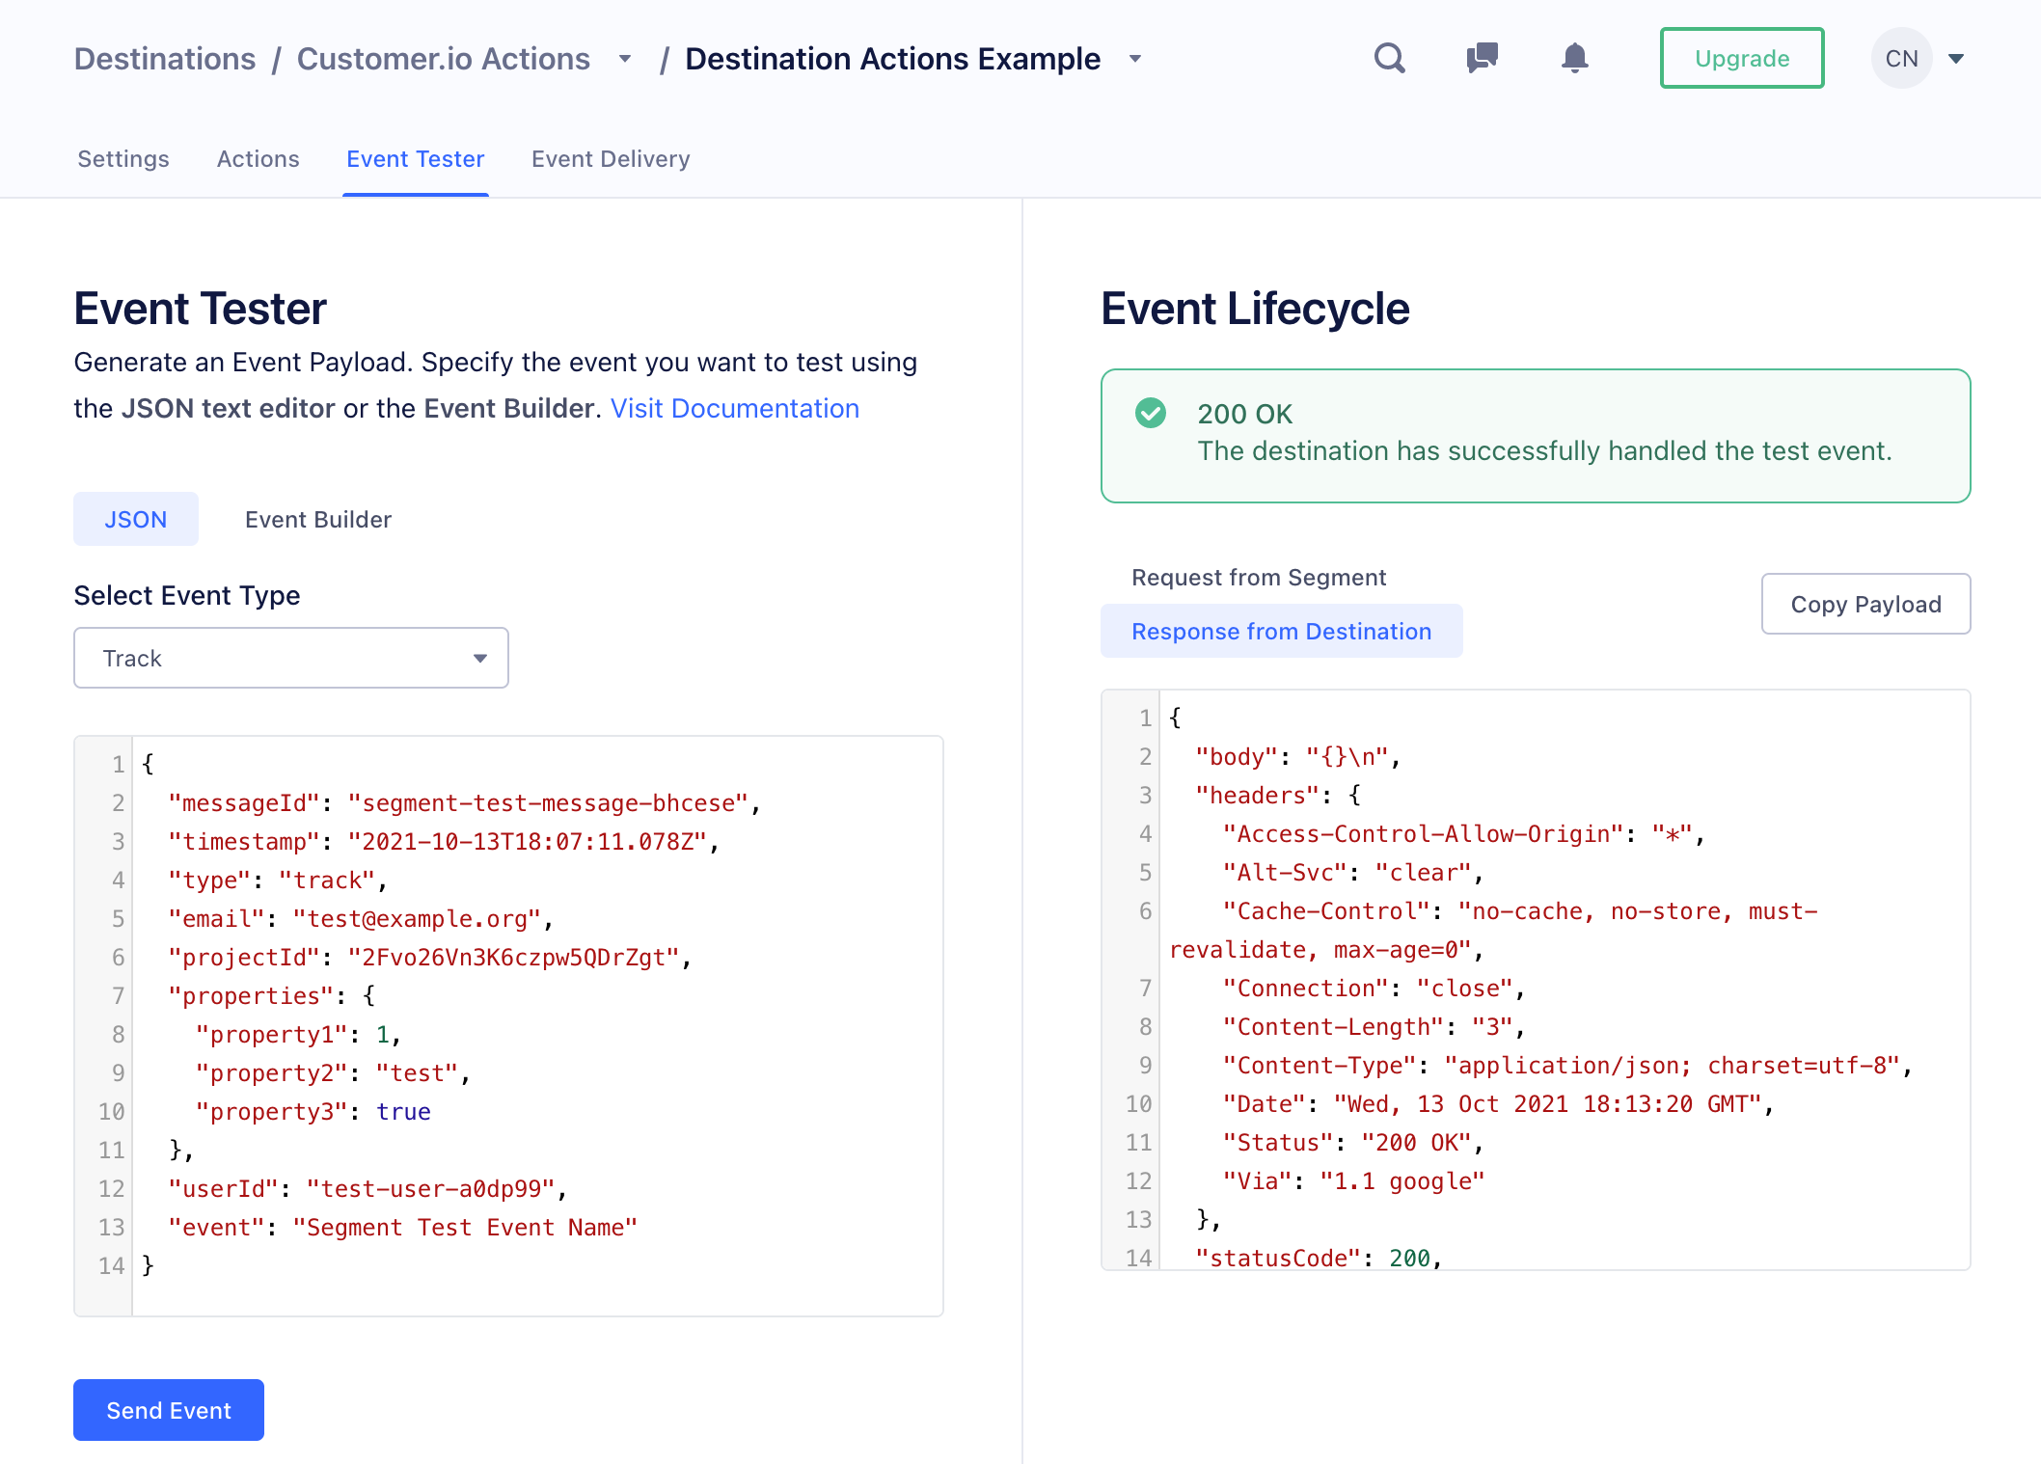Image resolution: width=2041 pixels, height=1464 pixels.
Task: Click the "property3": true line
Action: 313,1111
